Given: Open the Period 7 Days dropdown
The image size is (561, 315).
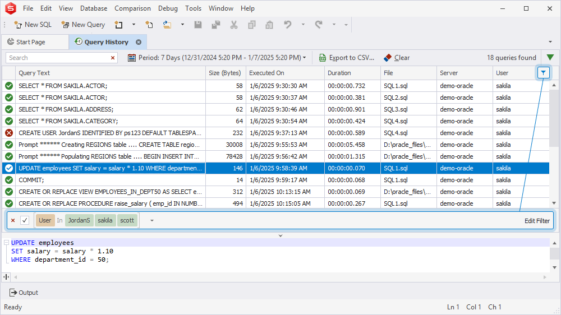Looking at the screenshot, I should pyautogui.click(x=217, y=58).
